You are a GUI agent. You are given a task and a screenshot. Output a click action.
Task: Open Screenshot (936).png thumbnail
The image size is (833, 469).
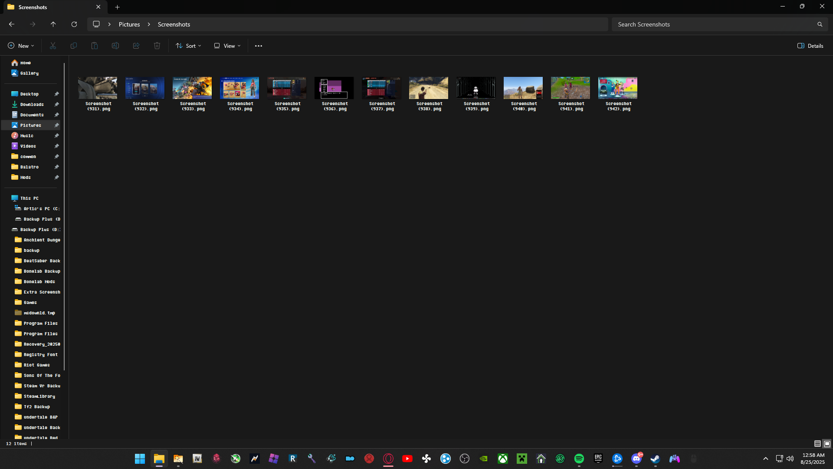pos(334,87)
